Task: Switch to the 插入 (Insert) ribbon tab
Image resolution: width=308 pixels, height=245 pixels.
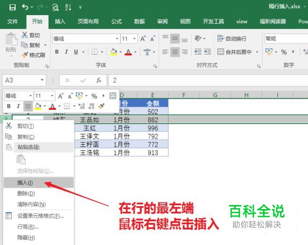Action: 60,21
